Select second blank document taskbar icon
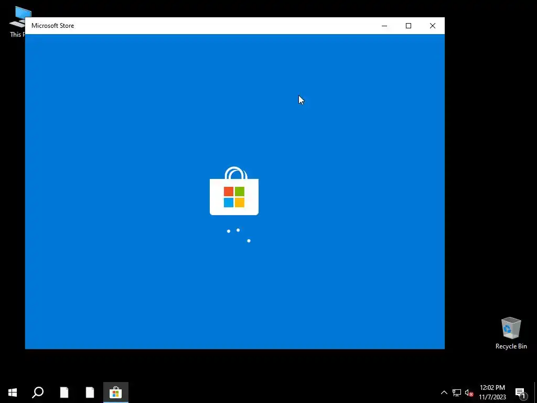The width and height of the screenshot is (537, 403). coord(90,393)
